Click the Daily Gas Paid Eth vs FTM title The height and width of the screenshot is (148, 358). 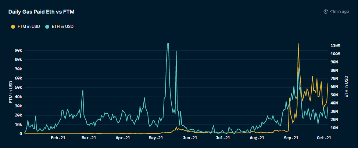click(x=42, y=12)
